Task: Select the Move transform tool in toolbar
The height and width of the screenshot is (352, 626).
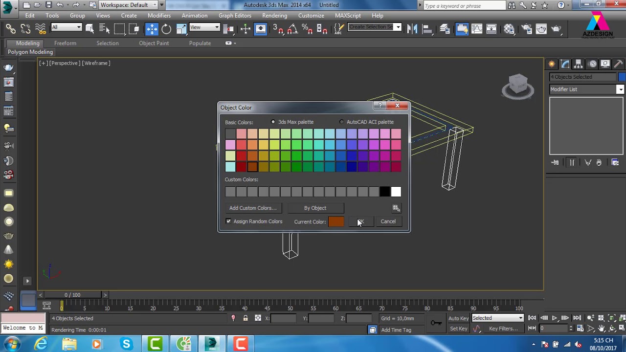Action: click(x=152, y=29)
